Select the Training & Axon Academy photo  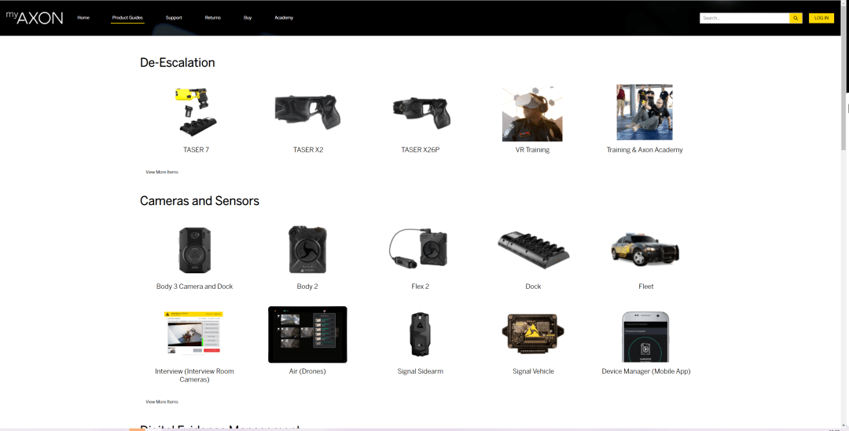(645, 112)
